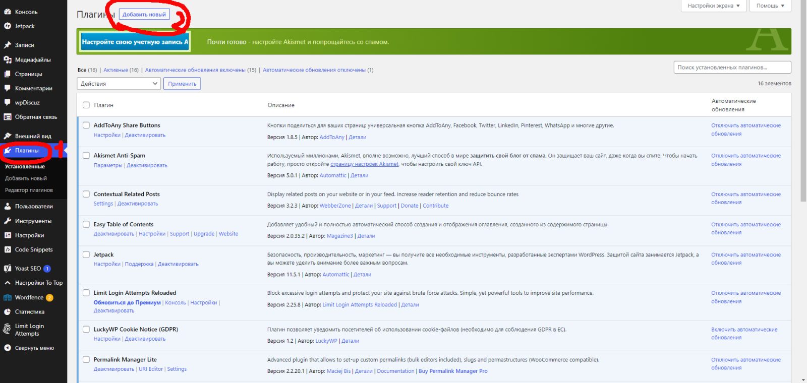
Task: Open Параметры for Akismet Anti-Spam
Action: coord(108,165)
